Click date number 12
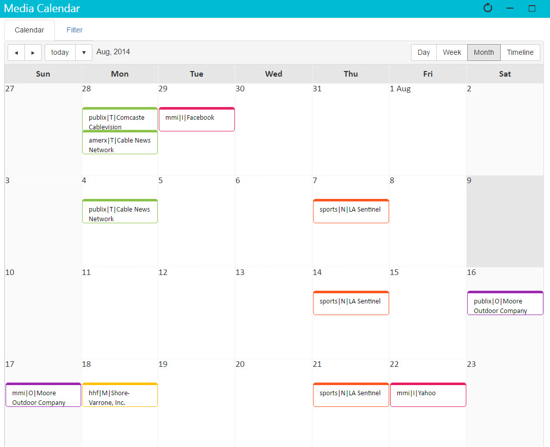The width and height of the screenshot is (550, 447). point(163,272)
